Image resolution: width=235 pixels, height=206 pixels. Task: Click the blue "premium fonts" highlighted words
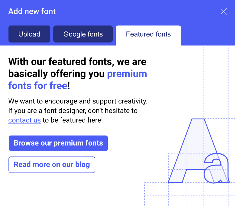[127, 74]
